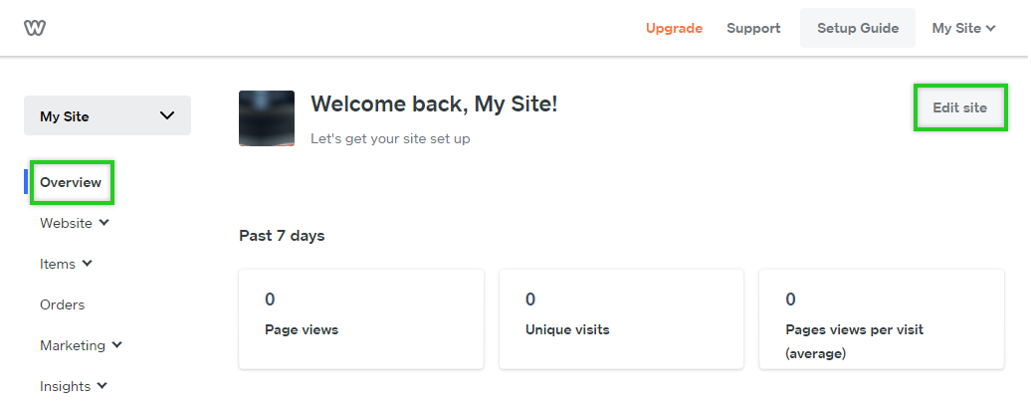Click the chevron beside Website
Viewport: 1031px width, 402px height.
[104, 223]
